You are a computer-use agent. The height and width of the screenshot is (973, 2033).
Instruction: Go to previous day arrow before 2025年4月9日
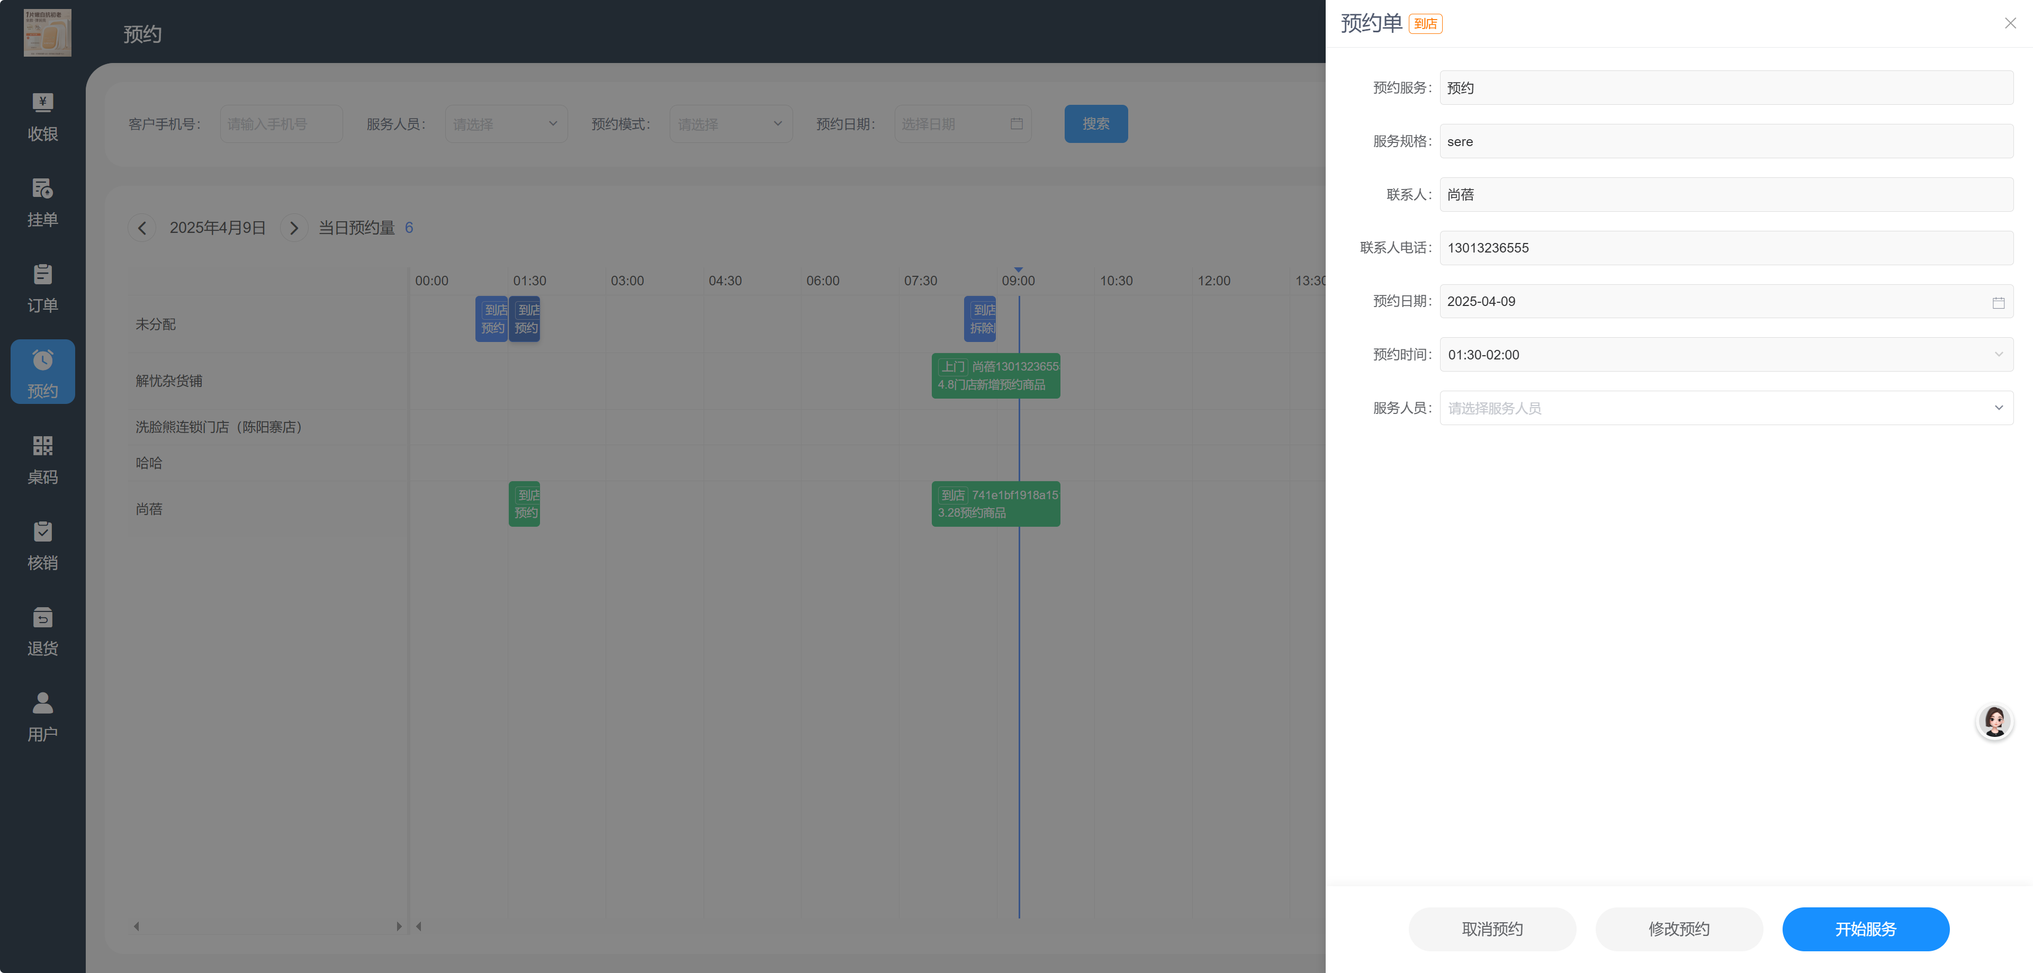(x=142, y=228)
